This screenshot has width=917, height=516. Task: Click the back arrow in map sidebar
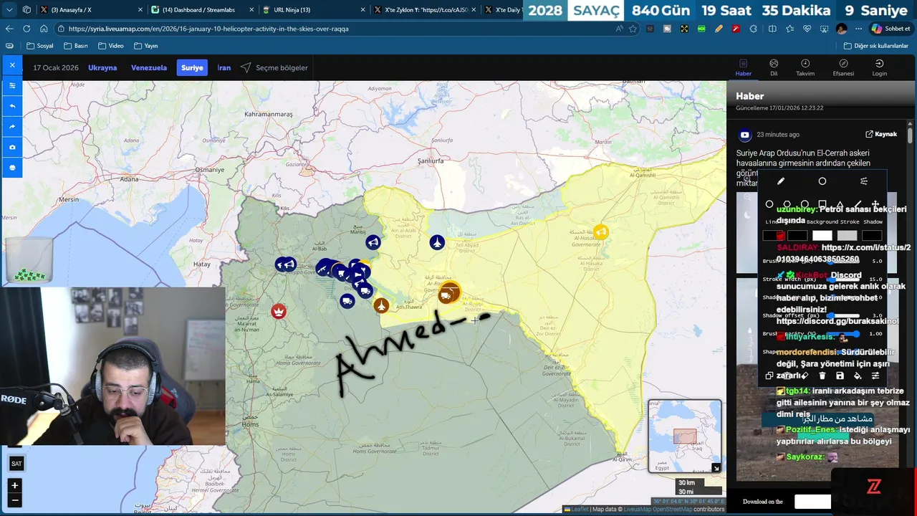point(12,106)
